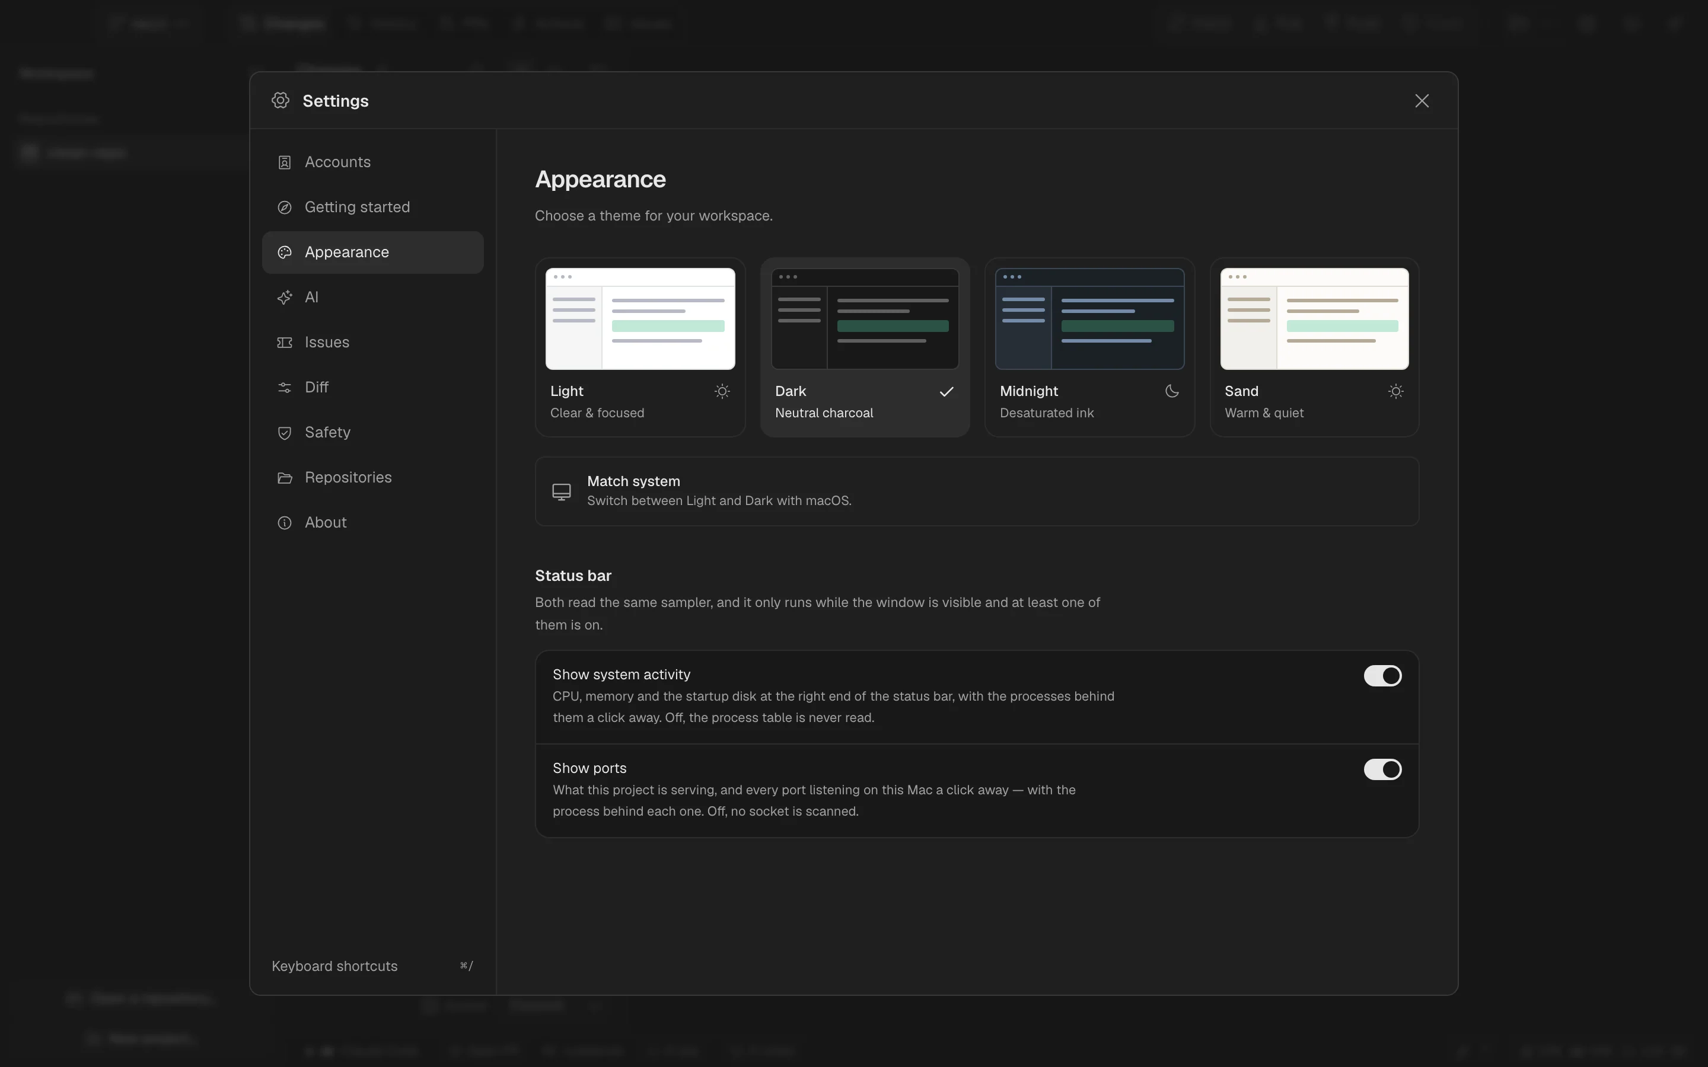The height and width of the screenshot is (1067, 1708).
Task: Click the Appearance palette icon
Action: (x=285, y=253)
